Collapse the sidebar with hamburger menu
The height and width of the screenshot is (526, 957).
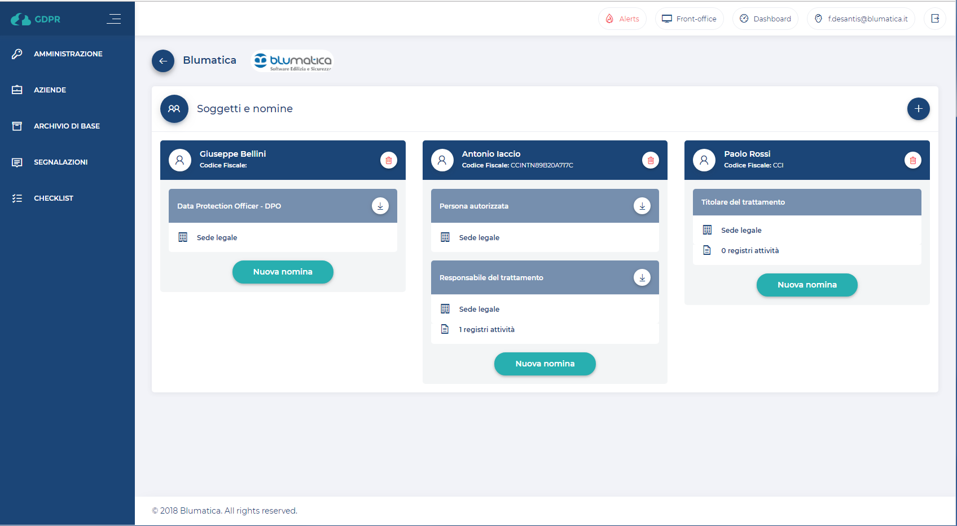pyautogui.click(x=114, y=19)
